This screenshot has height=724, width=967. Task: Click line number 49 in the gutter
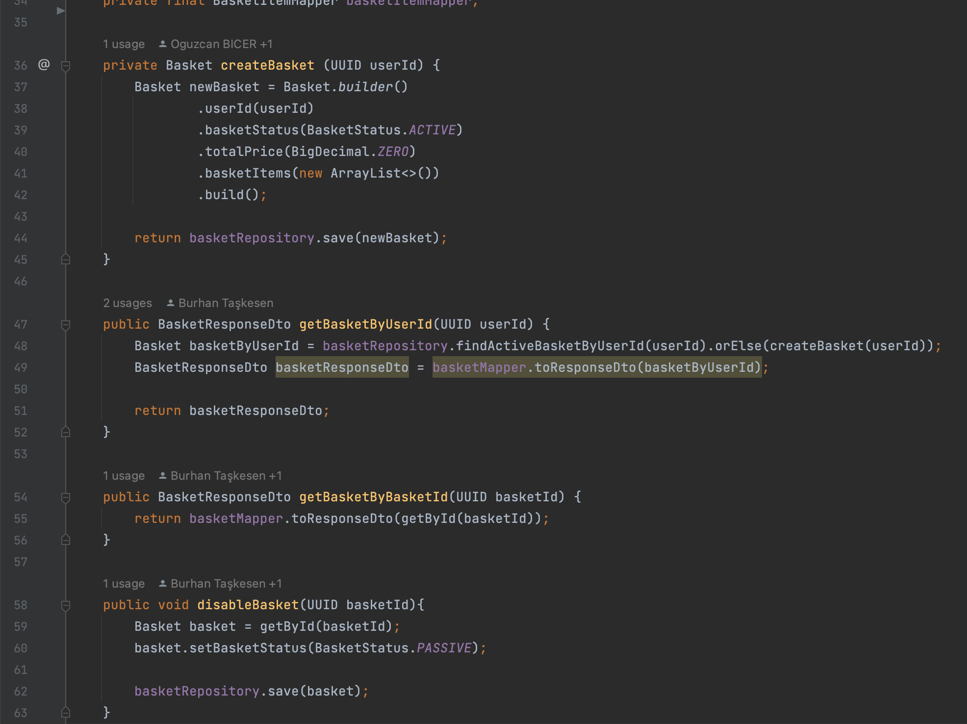click(x=21, y=368)
